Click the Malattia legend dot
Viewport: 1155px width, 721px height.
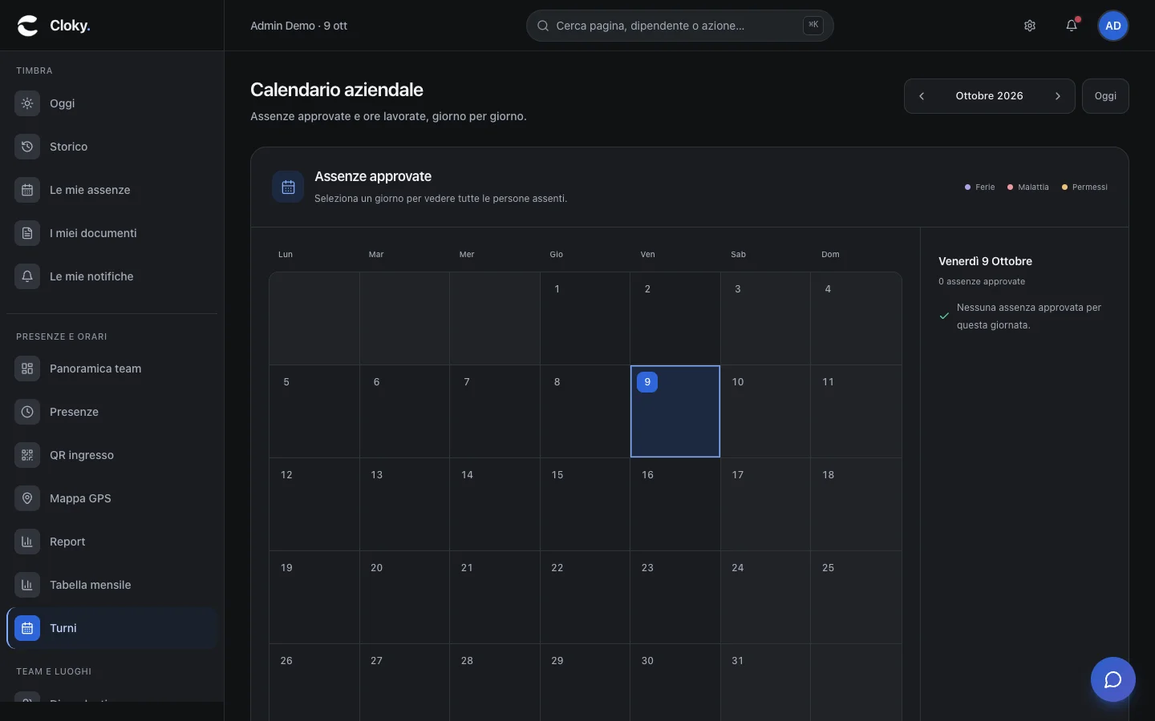tap(1010, 187)
